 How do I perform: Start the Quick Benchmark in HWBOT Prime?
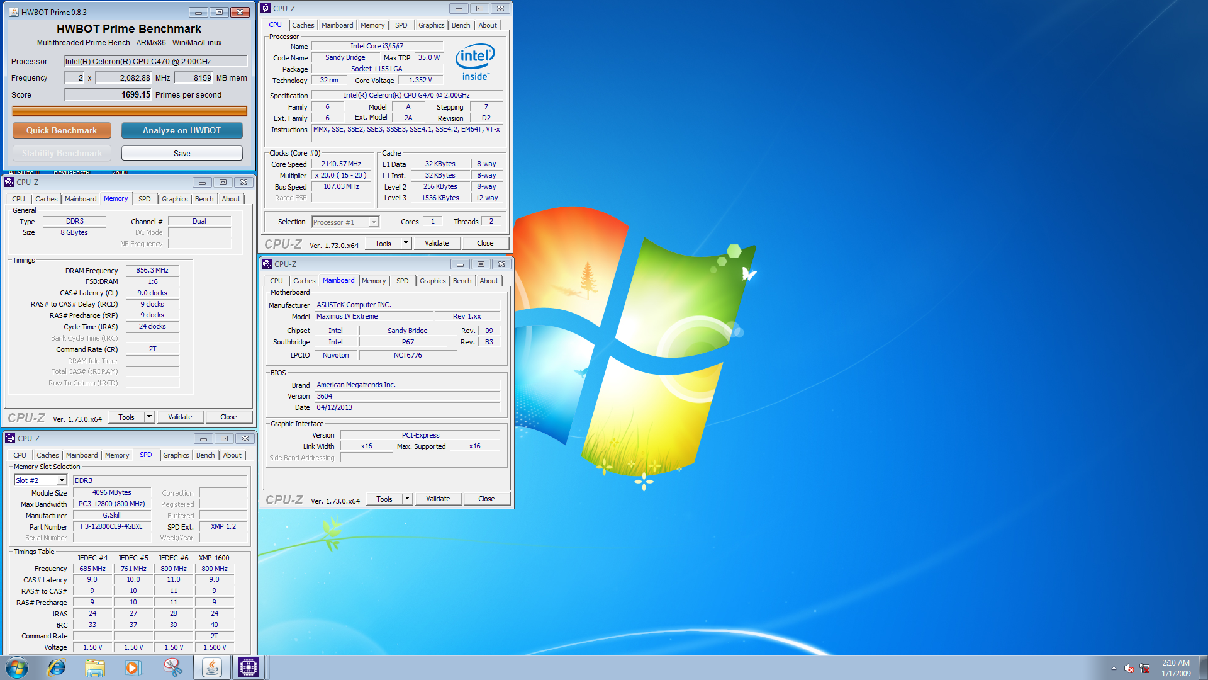pos(62,130)
